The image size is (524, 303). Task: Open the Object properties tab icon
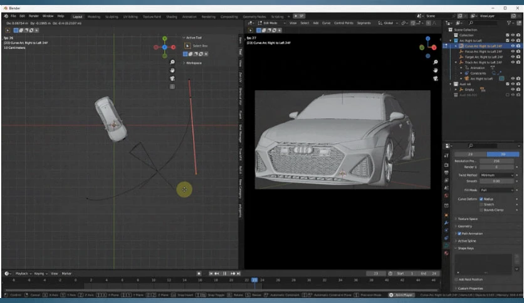coord(446,215)
